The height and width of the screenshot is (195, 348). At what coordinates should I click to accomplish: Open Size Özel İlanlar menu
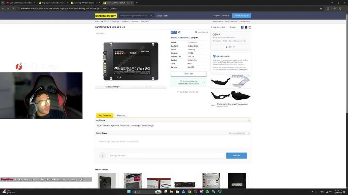pos(245,21)
